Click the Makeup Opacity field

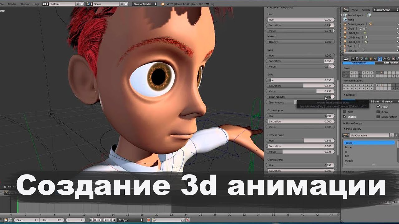[x=300, y=42]
